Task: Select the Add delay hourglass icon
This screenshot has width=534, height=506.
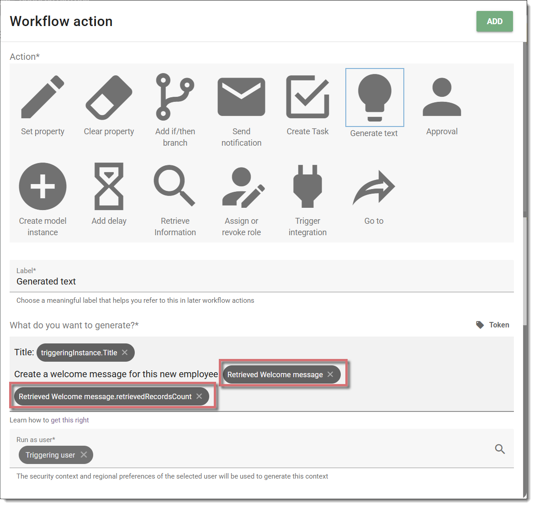Action: pos(109,186)
